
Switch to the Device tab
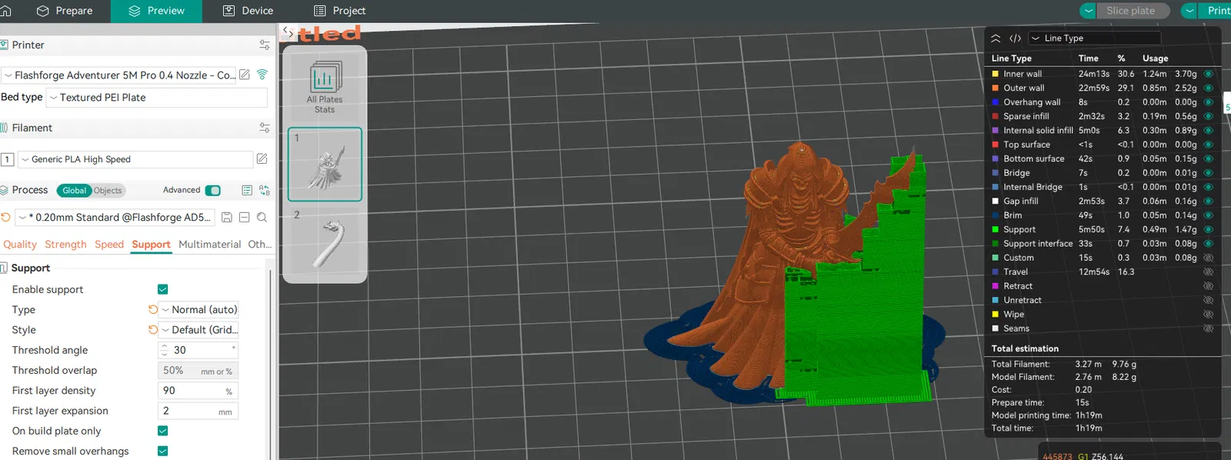point(248,11)
